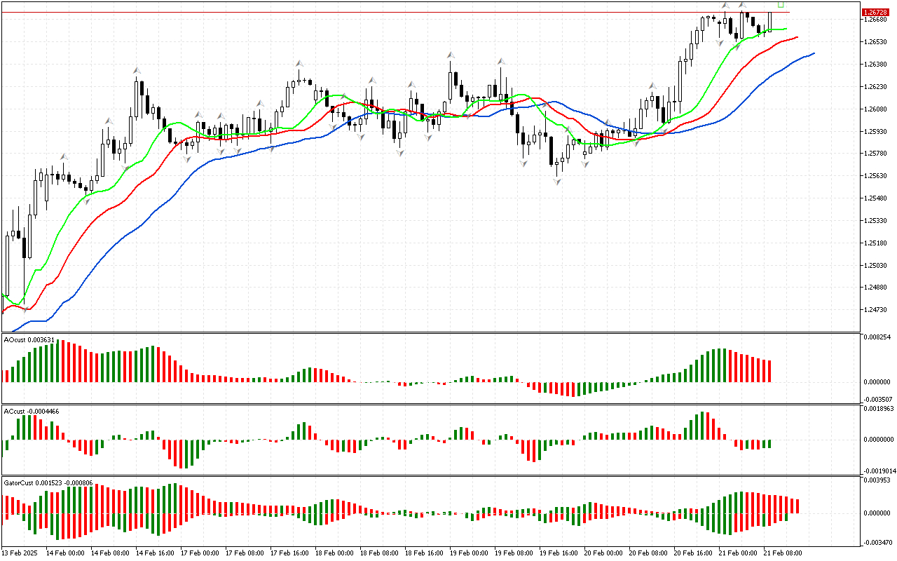Click the 20 Feb 16:00 time label
Viewport: 897px width, 561px height.
click(x=693, y=553)
